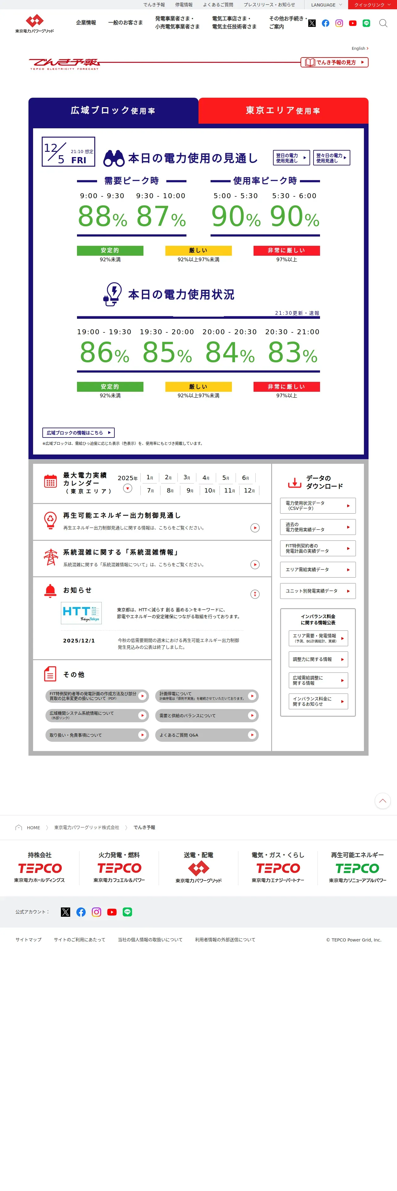Select 8月 in the calendar
The image size is (397, 1191).
170,491
